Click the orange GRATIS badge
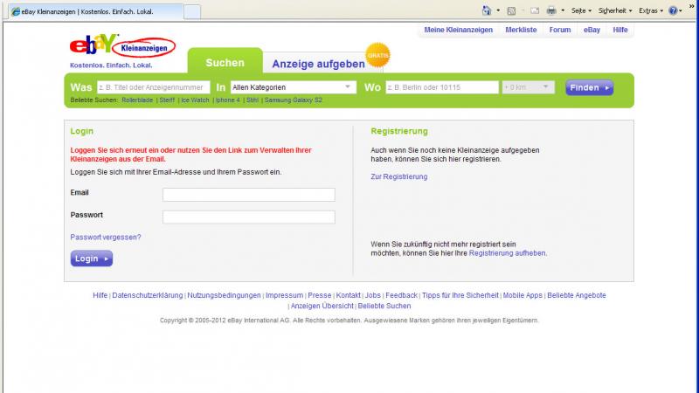This screenshot has height=393, width=699. click(377, 54)
